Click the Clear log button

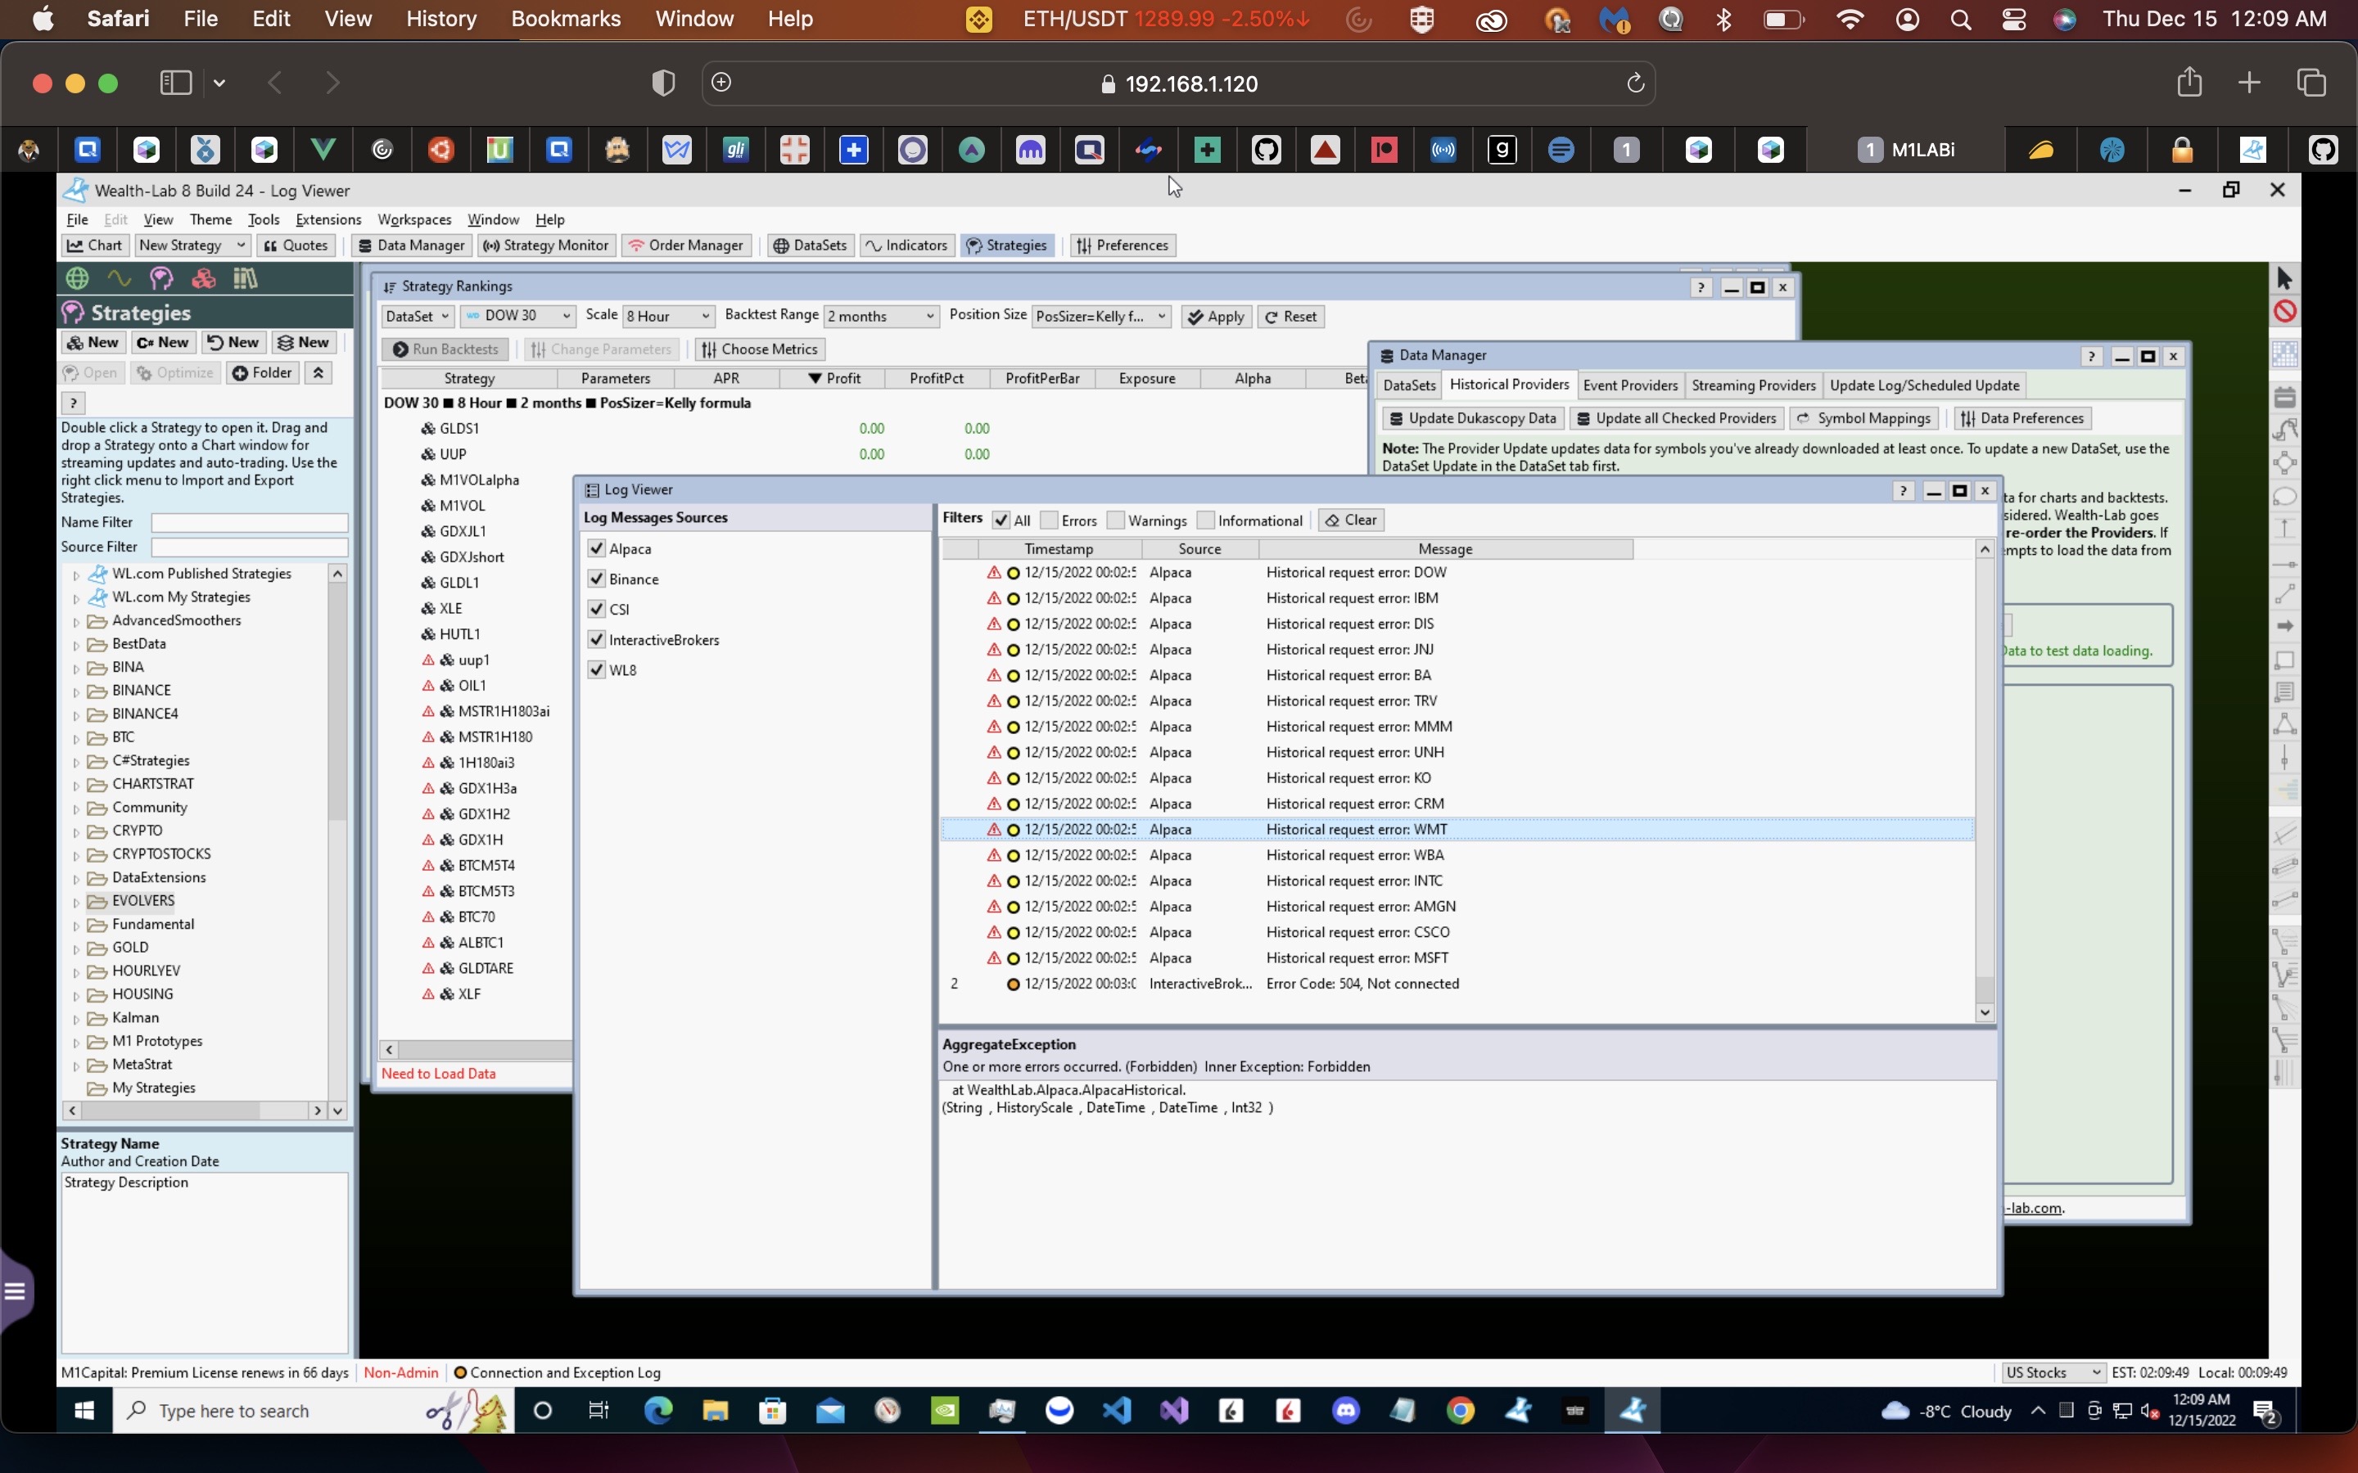pyautogui.click(x=1350, y=520)
